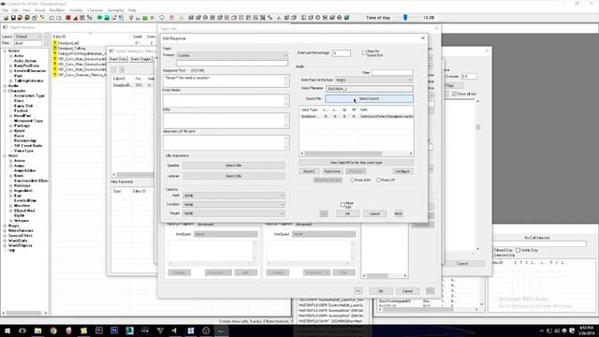
Task: Click the Time of day slider
Action: (405, 18)
